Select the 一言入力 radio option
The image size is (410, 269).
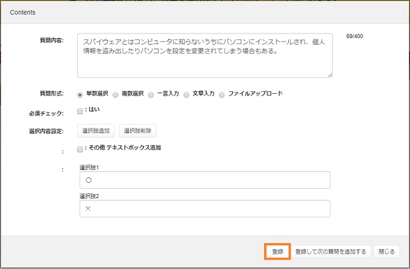[151, 94]
